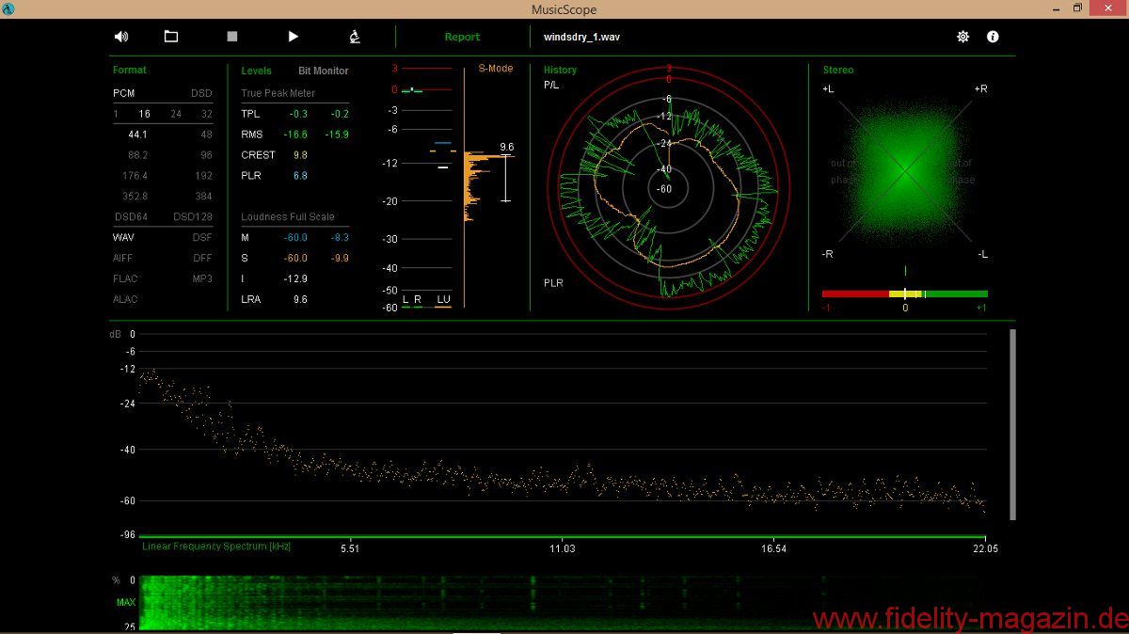
Task: Open a file using the folder icon
Action: [171, 37]
